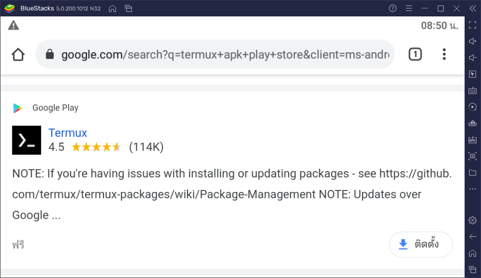
Task: Edit the google.com search URL address bar
Action: click(x=215, y=54)
